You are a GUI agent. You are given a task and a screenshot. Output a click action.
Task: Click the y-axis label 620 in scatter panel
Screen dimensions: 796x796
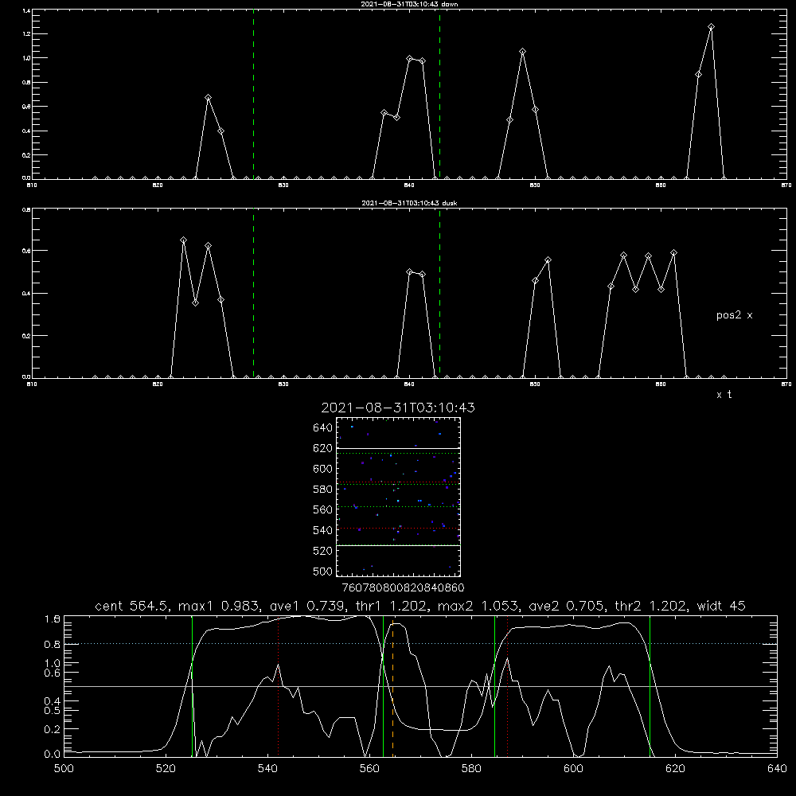point(323,448)
